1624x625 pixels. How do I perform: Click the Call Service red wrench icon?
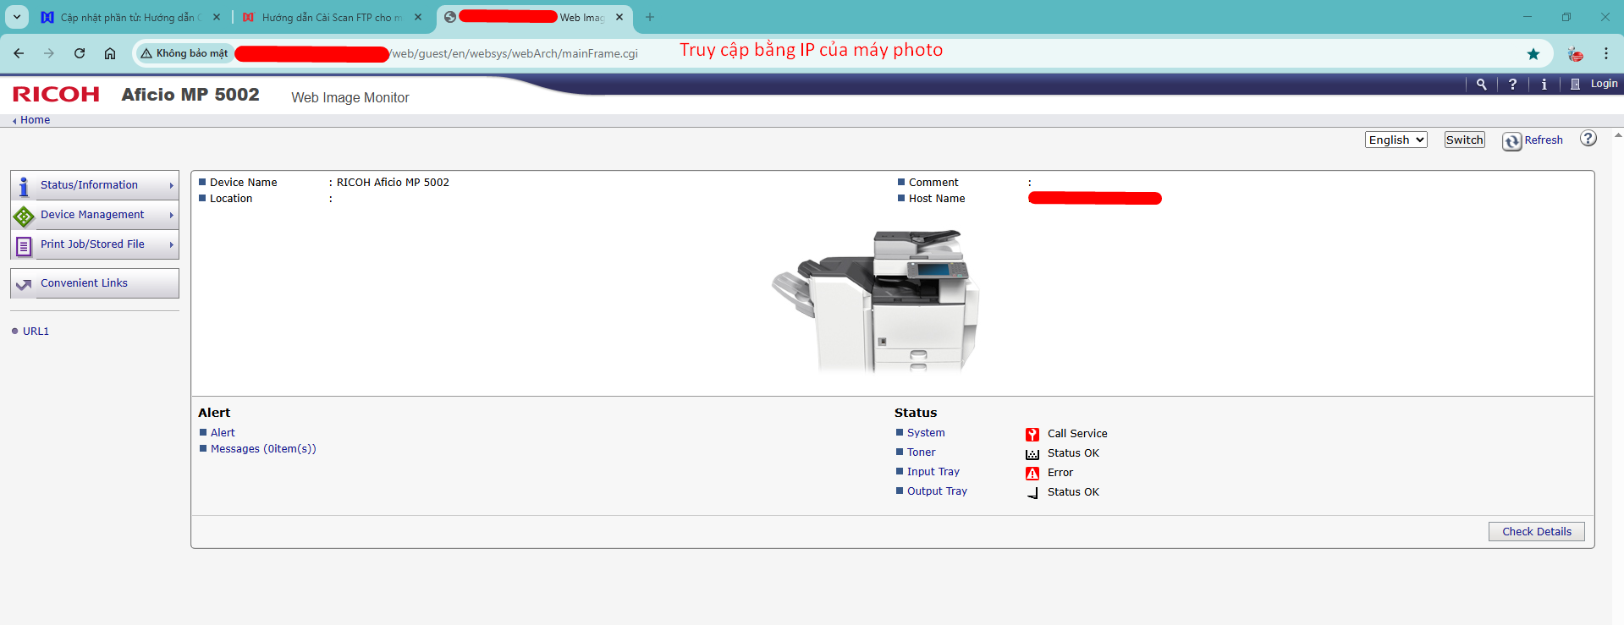[1032, 435]
